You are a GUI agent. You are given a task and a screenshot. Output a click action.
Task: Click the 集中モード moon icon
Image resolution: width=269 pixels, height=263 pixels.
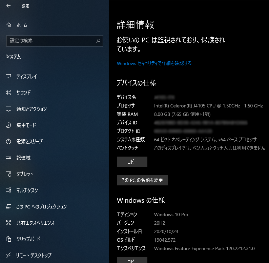[x=8, y=125]
